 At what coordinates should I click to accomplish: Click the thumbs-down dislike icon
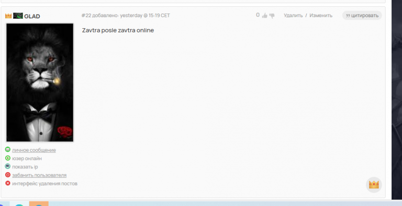[272, 16]
